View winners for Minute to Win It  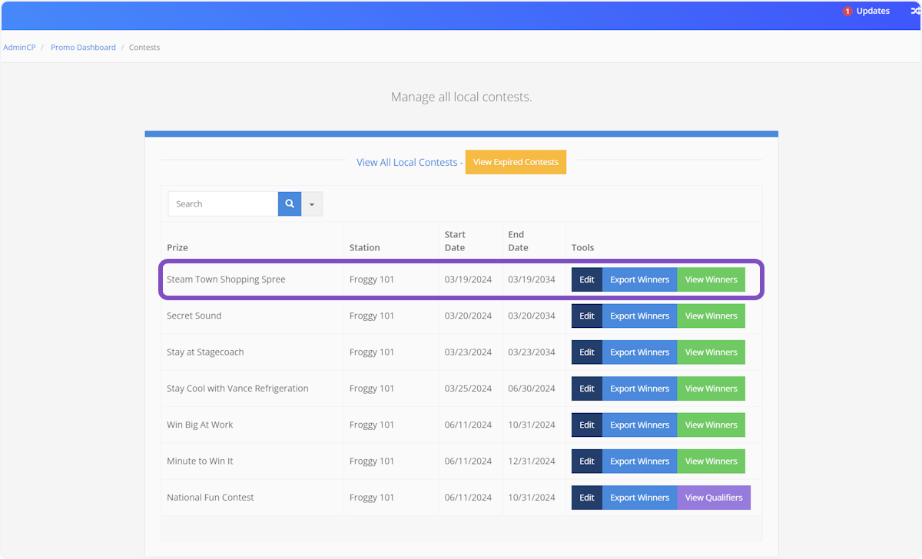711,461
